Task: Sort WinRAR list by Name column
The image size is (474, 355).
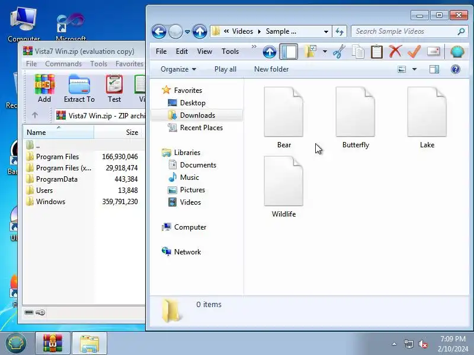Action: tap(58, 132)
